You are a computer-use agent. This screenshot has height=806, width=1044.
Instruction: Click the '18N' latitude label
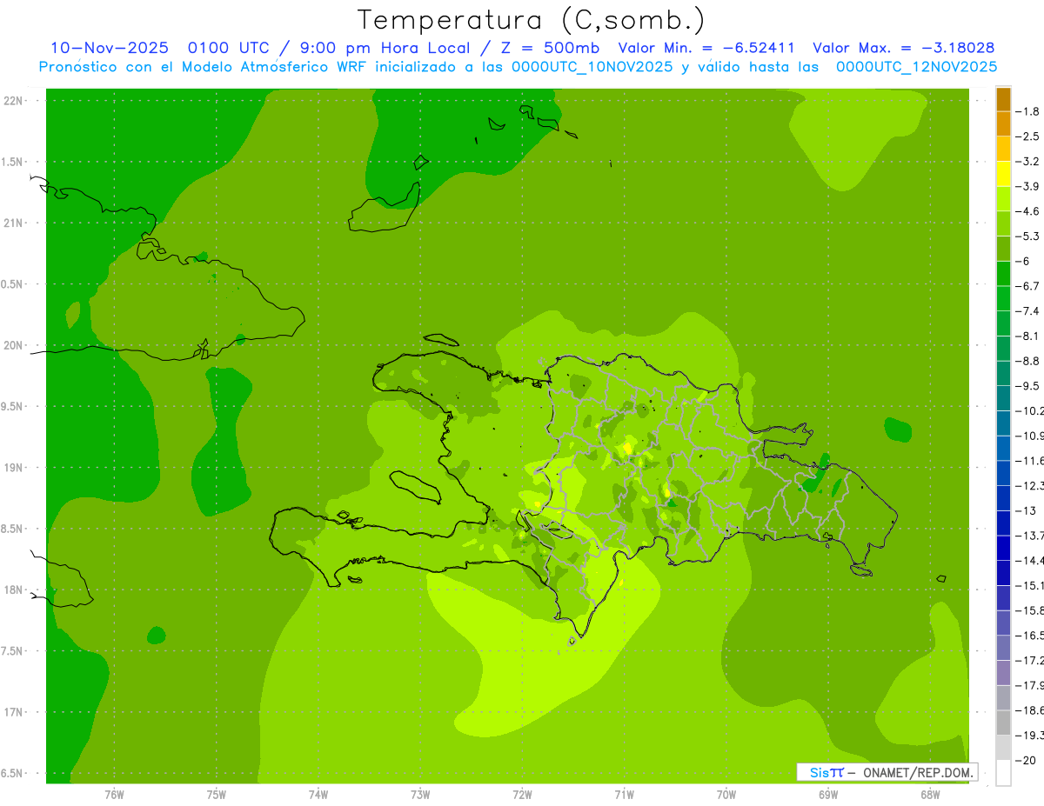point(13,590)
